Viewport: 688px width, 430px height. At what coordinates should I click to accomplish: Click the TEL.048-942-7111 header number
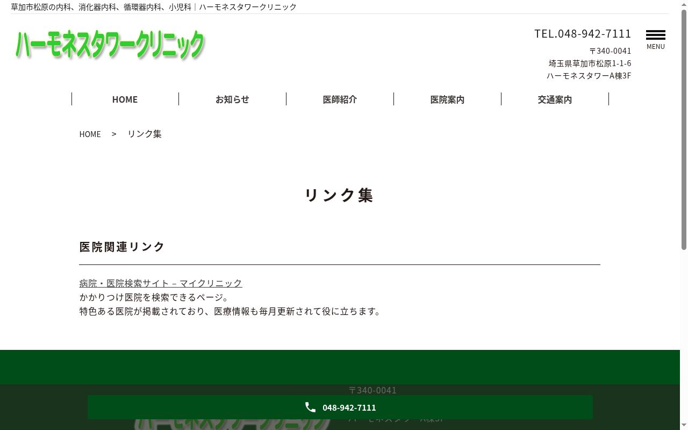[583, 34]
